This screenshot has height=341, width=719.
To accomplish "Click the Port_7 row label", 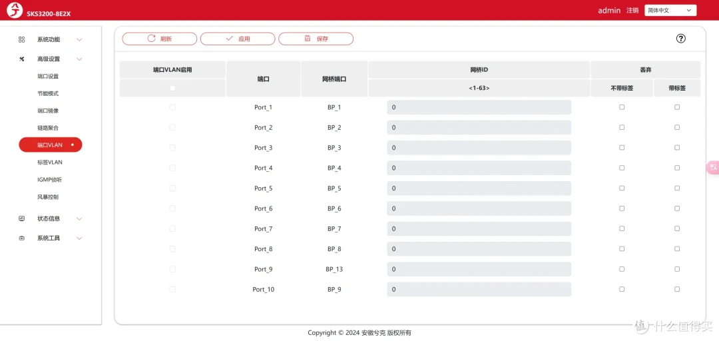I will click(x=263, y=228).
